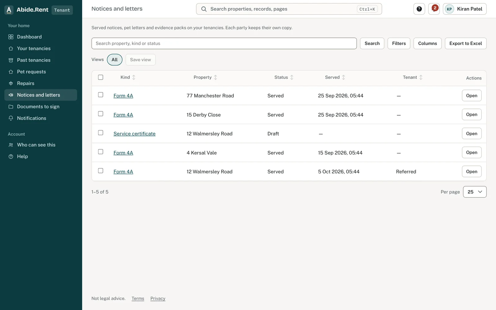The image size is (496, 310).
Task: Open Pet requests from the sidebar
Action: (41, 72)
